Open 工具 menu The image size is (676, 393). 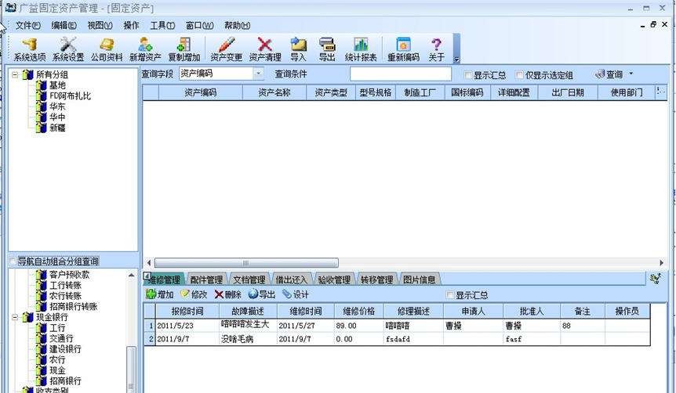162,25
